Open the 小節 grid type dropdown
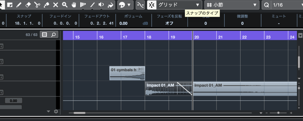 (x=232, y=5)
